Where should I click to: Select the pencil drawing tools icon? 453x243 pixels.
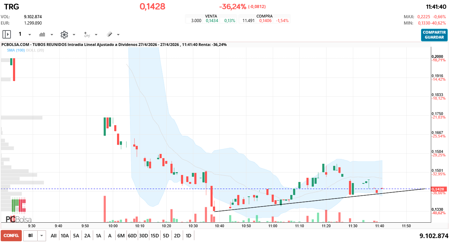109,34
